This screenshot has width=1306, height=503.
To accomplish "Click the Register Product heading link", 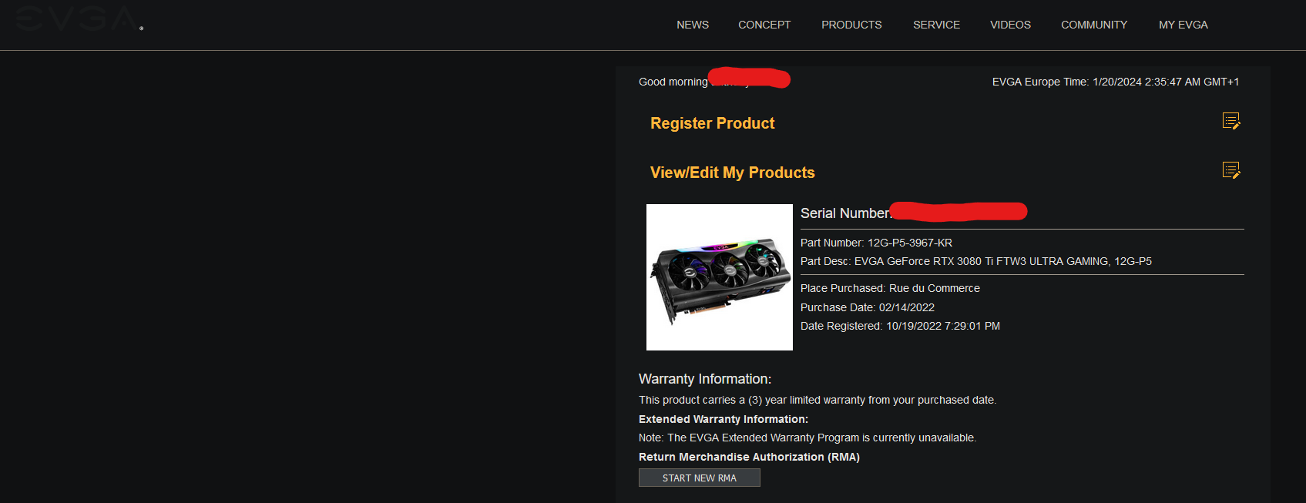I will click(x=712, y=123).
